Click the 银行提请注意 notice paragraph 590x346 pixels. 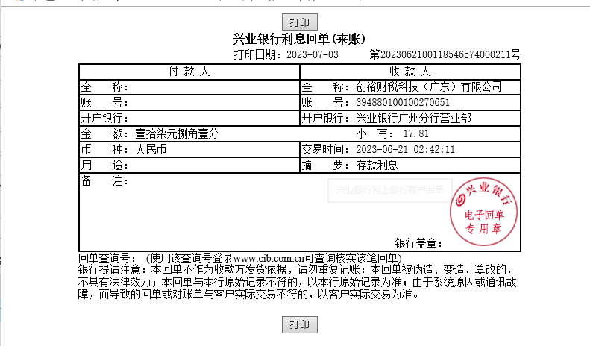(298, 282)
